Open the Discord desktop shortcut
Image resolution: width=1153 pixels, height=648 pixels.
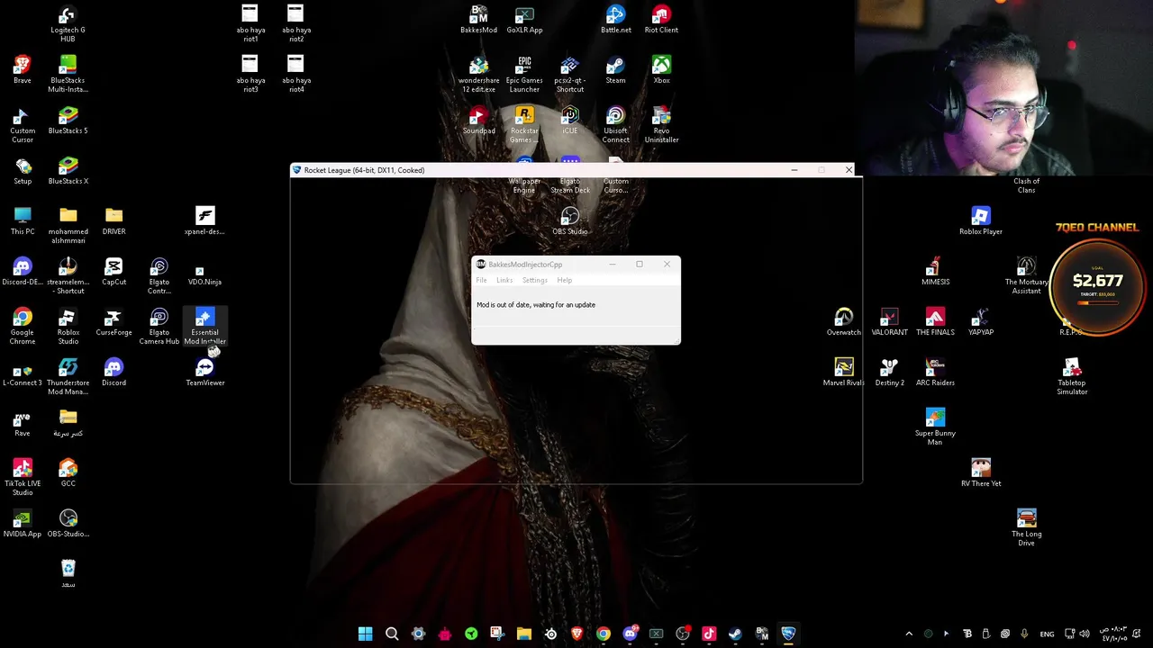pos(113,373)
